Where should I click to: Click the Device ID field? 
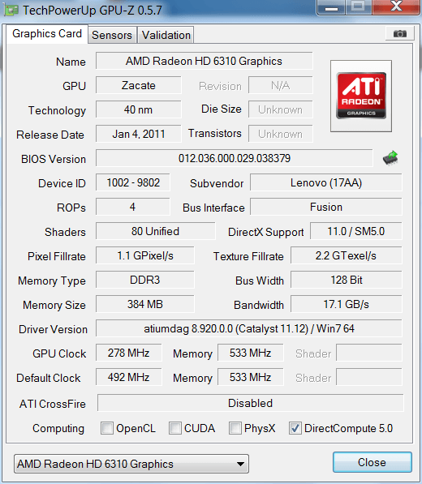(x=133, y=182)
